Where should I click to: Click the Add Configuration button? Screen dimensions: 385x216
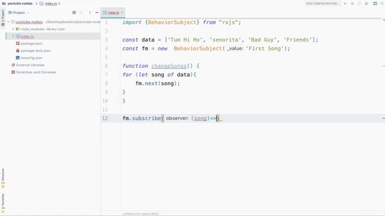point(322,4)
